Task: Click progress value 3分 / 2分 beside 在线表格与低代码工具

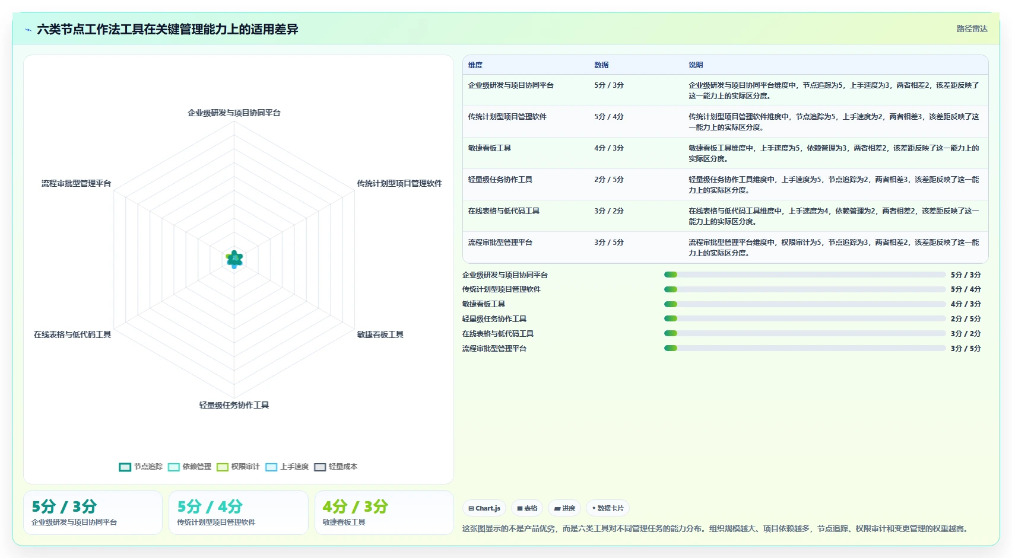Action: pos(966,334)
